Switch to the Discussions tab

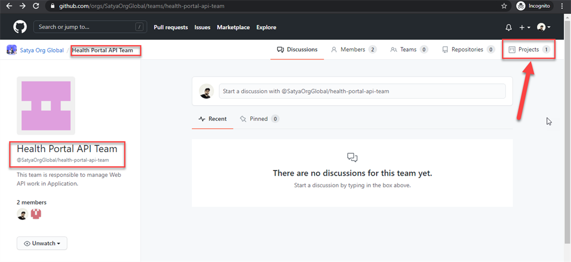click(297, 50)
